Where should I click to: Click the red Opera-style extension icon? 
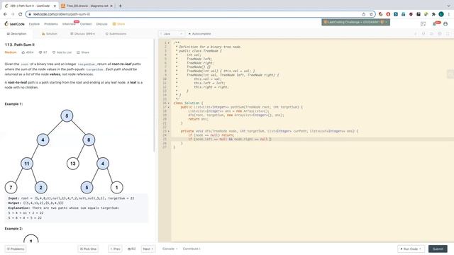tap(388, 14)
